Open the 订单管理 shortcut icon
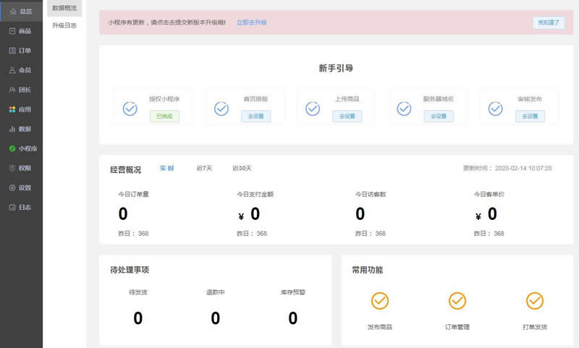This screenshot has height=348, width=579. point(457,300)
